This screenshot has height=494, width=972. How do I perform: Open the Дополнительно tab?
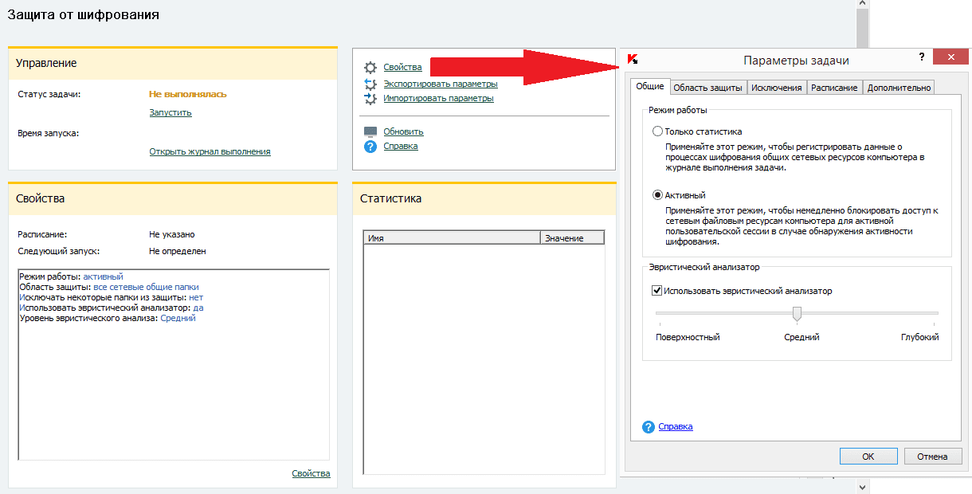[x=899, y=88]
